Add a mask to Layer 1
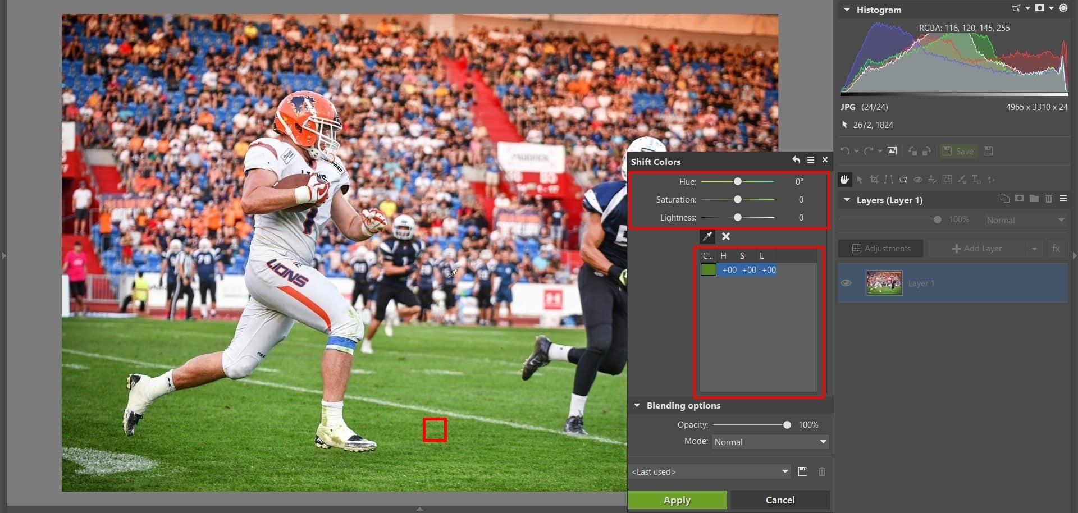This screenshot has height=513, width=1078. pos(1020,199)
